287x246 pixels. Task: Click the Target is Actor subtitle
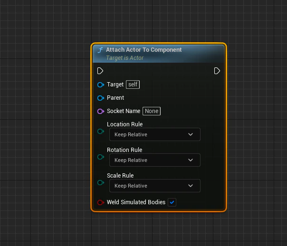(125, 58)
